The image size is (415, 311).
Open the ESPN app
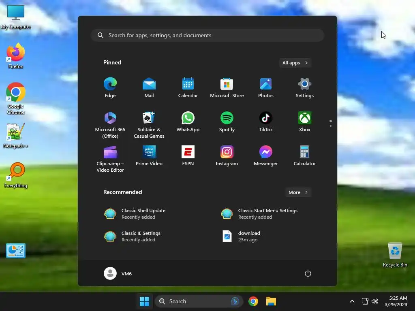point(188,156)
